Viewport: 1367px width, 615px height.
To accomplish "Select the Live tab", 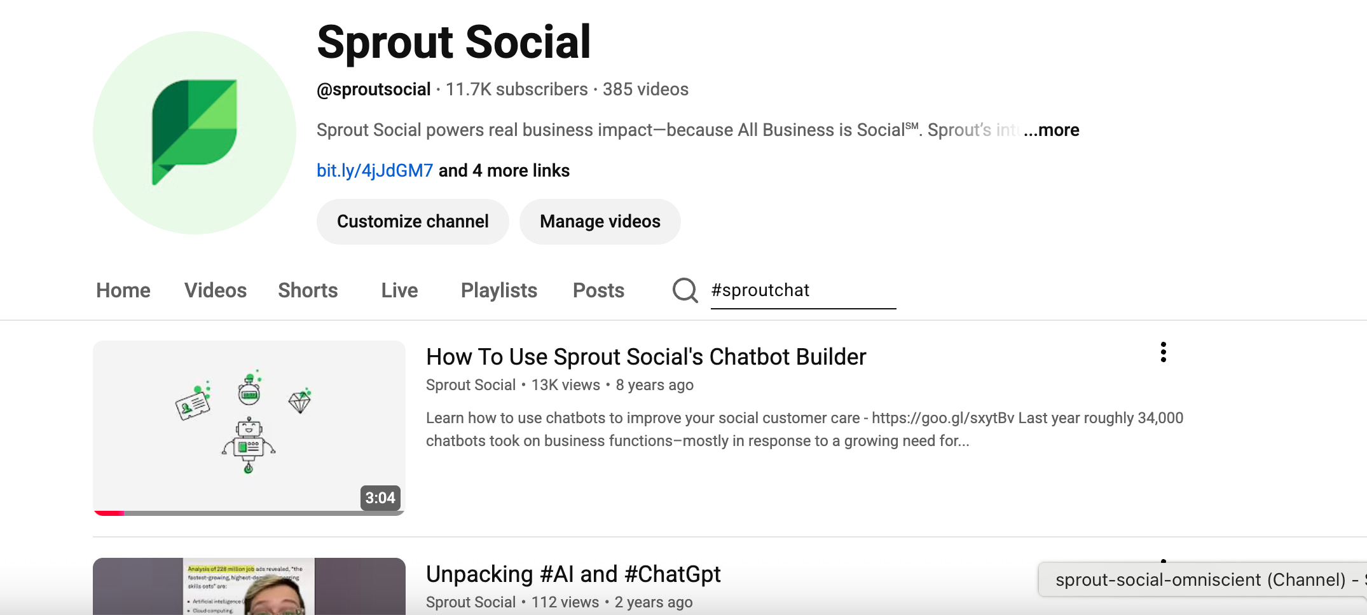I will (399, 290).
